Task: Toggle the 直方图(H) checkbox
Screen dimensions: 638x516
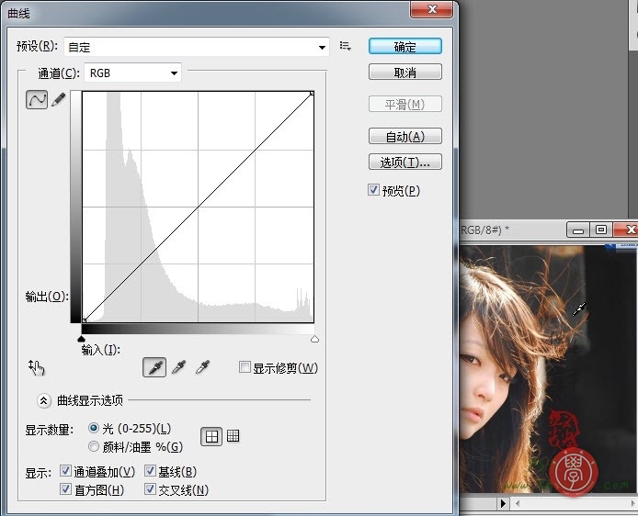Action: [65, 489]
